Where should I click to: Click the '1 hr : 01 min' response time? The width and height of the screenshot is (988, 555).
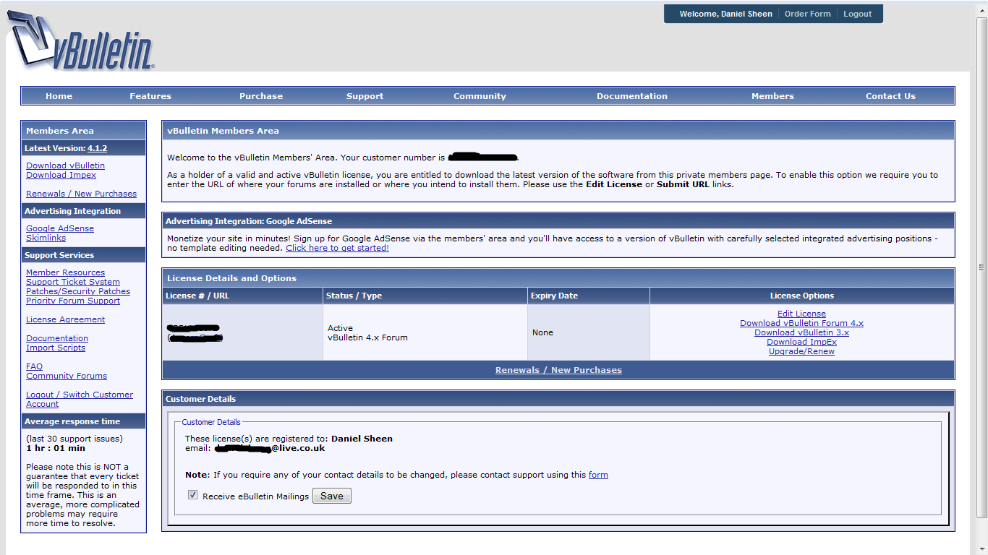(x=56, y=448)
